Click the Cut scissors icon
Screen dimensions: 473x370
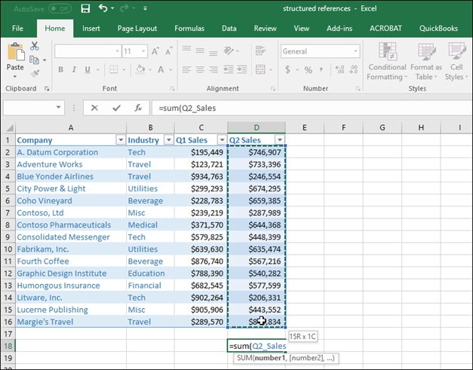pyautogui.click(x=35, y=46)
